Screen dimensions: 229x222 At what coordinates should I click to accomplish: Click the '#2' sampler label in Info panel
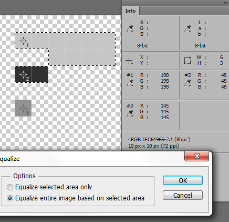point(188,75)
